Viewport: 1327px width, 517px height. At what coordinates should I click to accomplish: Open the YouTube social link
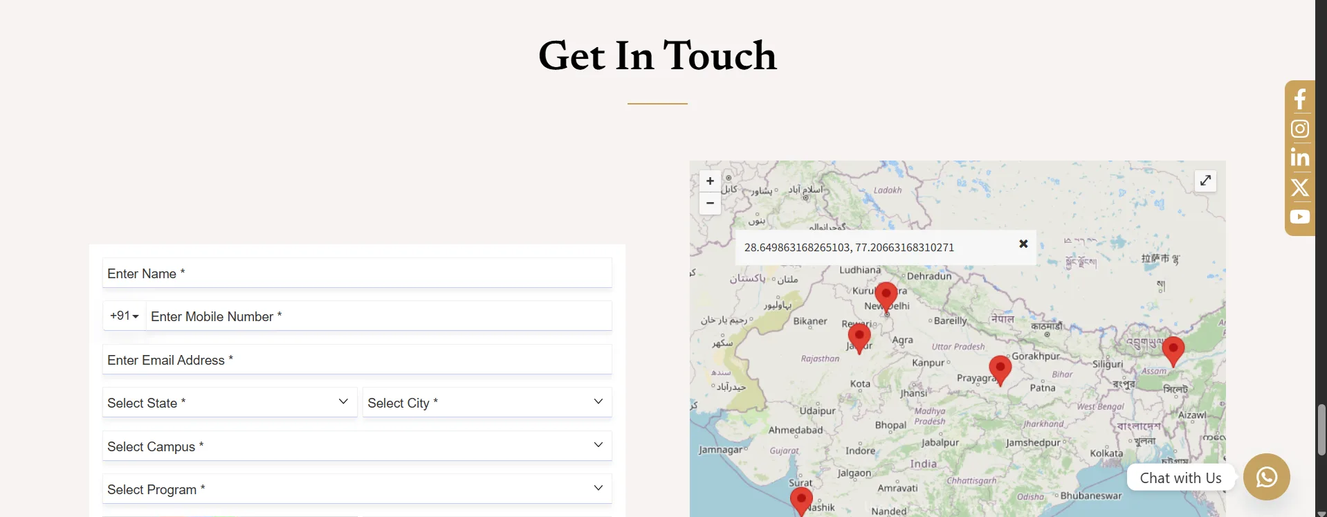tap(1299, 217)
